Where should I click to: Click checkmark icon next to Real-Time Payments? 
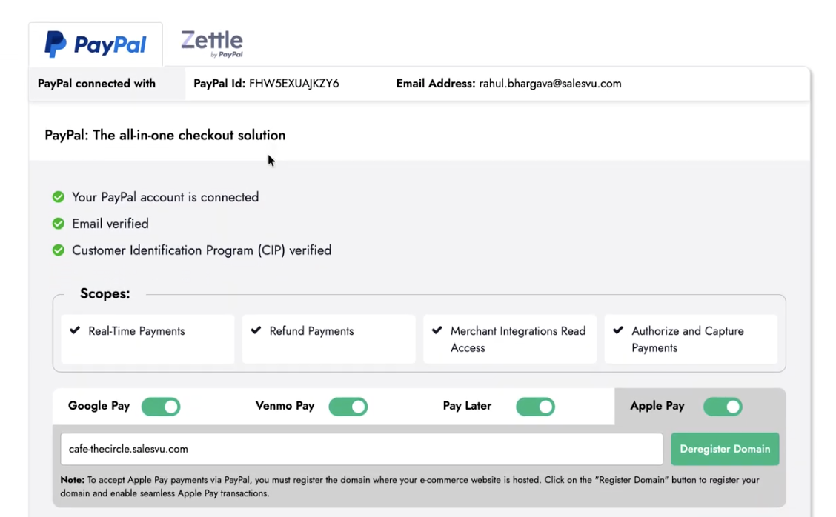[x=75, y=330]
